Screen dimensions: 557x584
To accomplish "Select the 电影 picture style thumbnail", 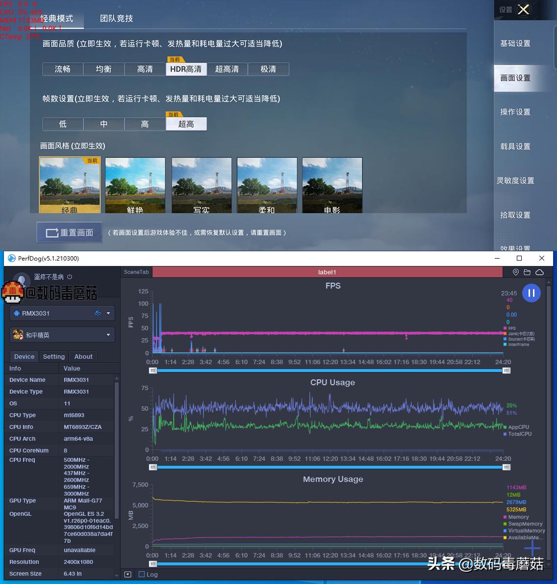I will coord(332,185).
